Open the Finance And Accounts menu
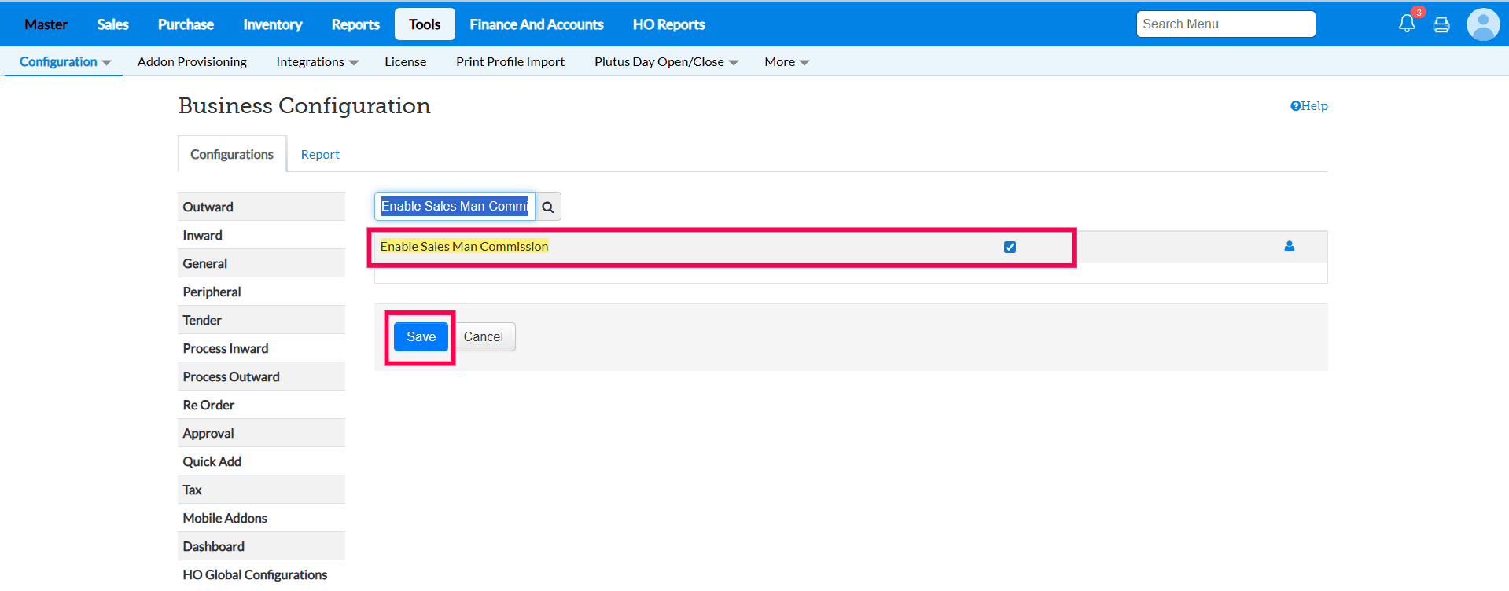Screen dimensions: 1509x591 tap(536, 24)
